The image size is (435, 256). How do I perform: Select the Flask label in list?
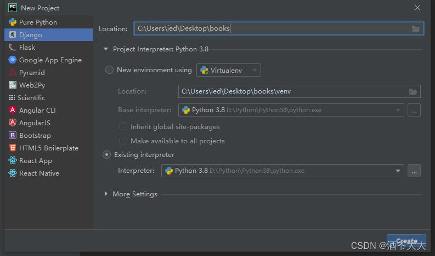(x=27, y=48)
